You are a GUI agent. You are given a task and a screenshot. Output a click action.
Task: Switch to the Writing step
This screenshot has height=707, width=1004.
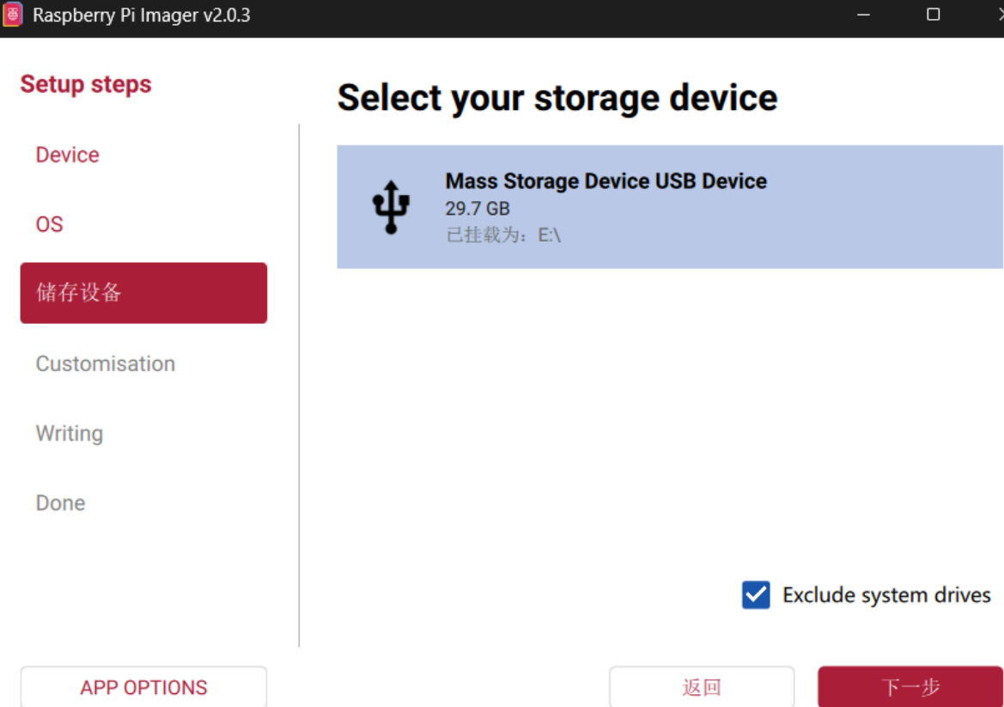tap(70, 433)
